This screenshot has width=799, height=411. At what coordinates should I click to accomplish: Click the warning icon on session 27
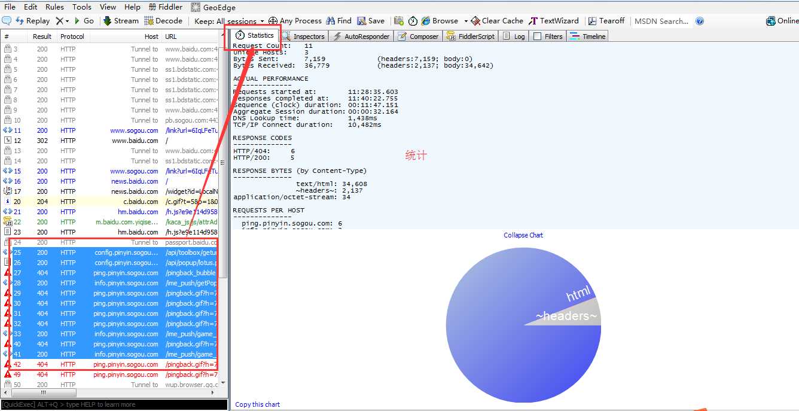8,273
